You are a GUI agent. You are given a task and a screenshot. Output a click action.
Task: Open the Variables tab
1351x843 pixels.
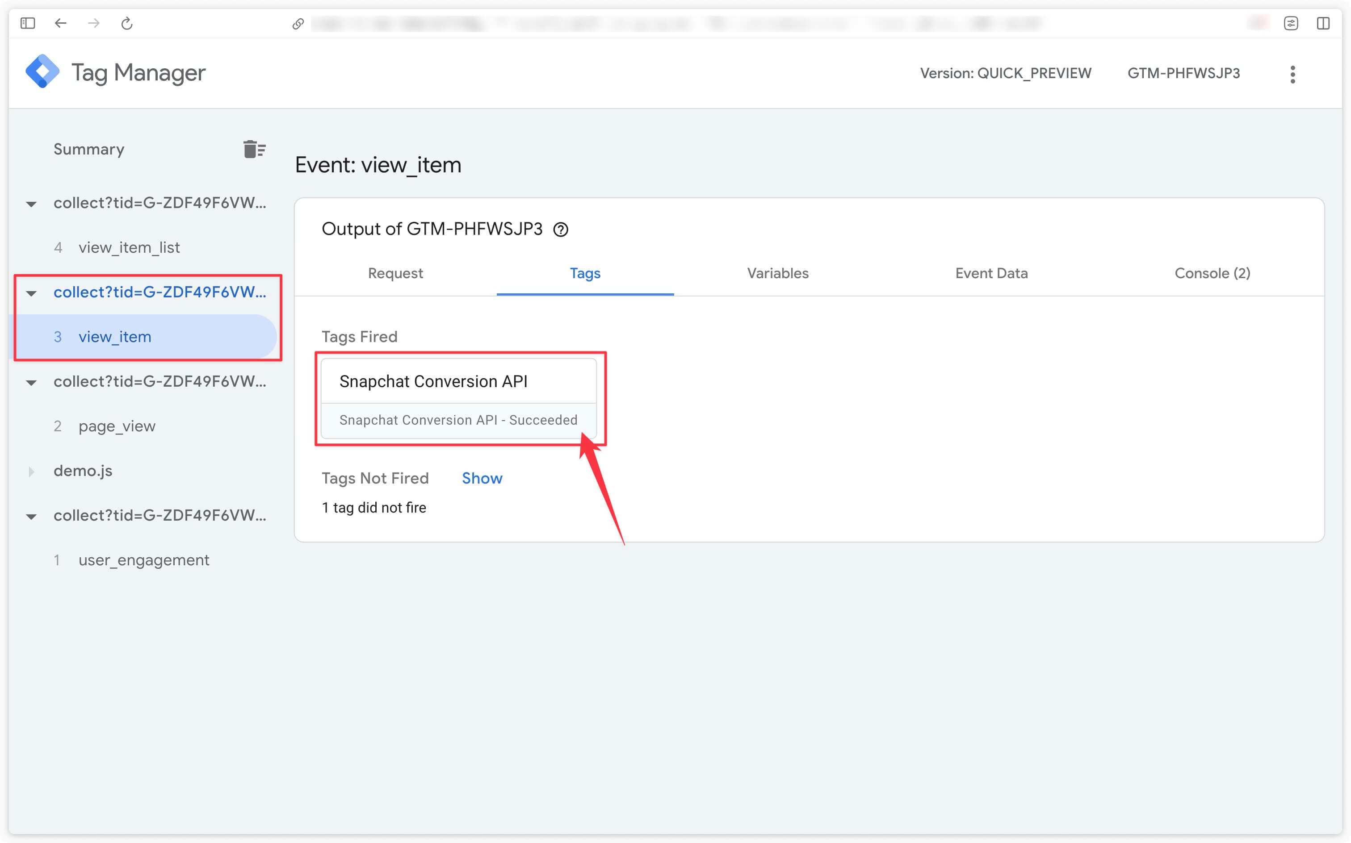click(777, 273)
